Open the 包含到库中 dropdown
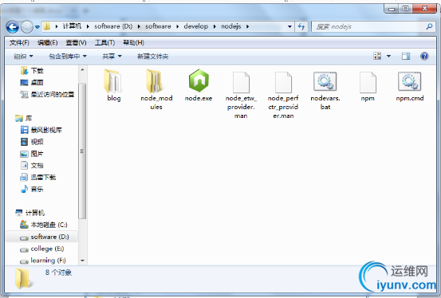The width and height of the screenshot is (441, 298). click(68, 57)
